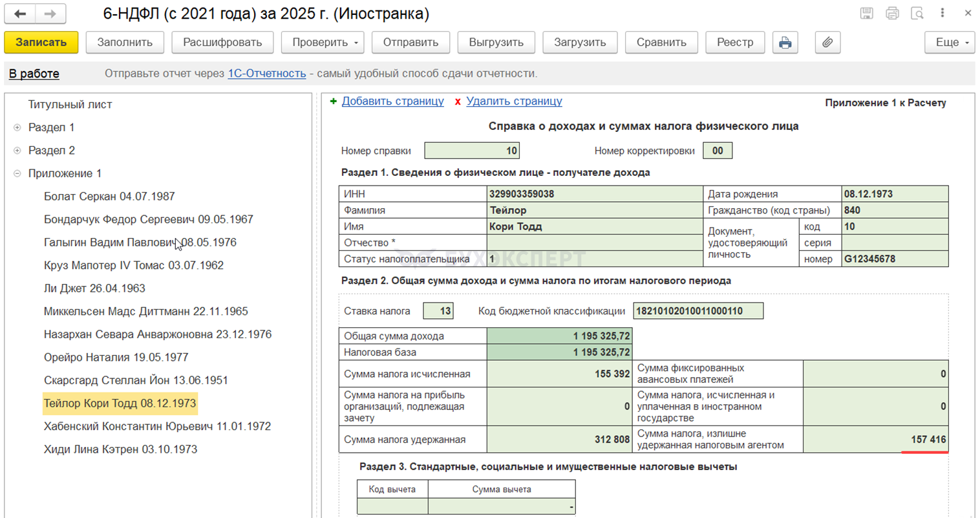Image resolution: width=980 pixels, height=518 pixels.
Task: Click the printer icon in title bar
Action: pos(892,14)
